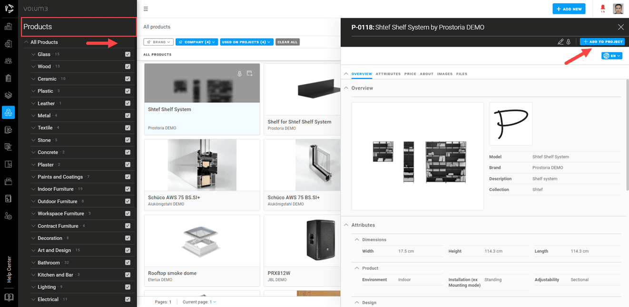
Task: Switch to the About tab
Action: [427, 74]
